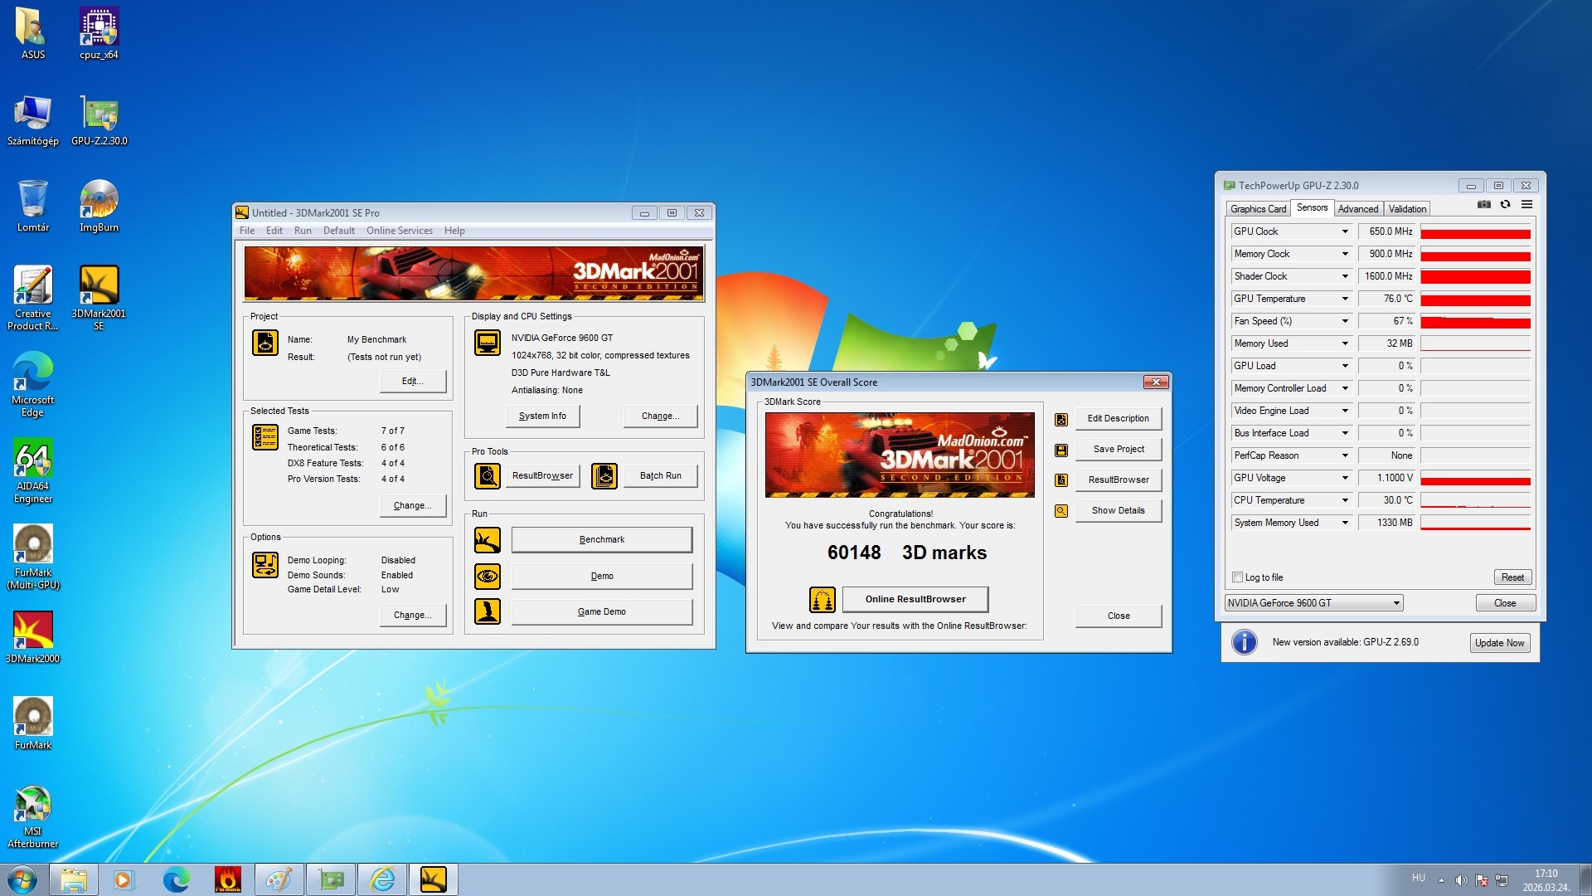Click Internet Explorer in the taskbar
The height and width of the screenshot is (896, 1592).
pos(382,879)
